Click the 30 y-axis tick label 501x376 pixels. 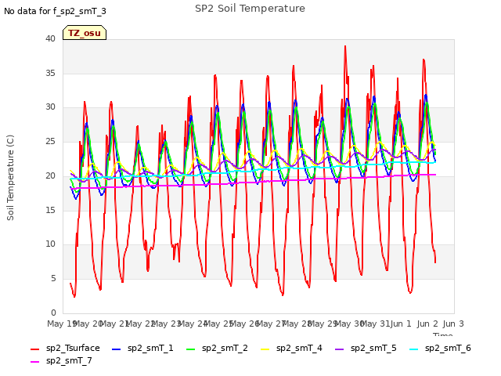pyautogui.click(x=50, y=107)
